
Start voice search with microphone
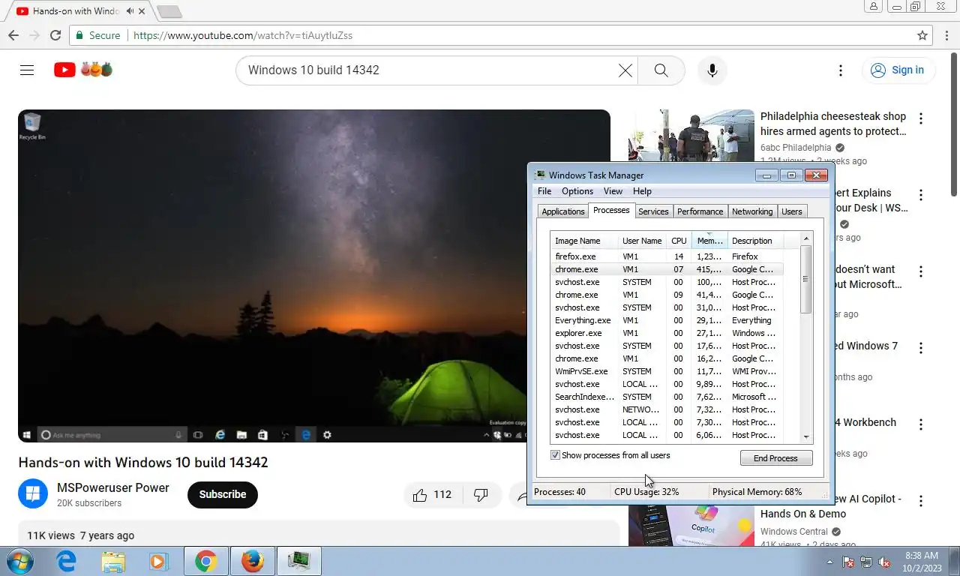coord(712,70)
